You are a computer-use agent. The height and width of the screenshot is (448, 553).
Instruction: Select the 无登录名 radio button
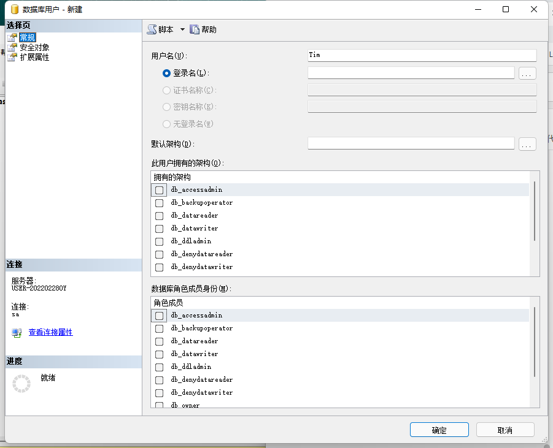[166, 124]
